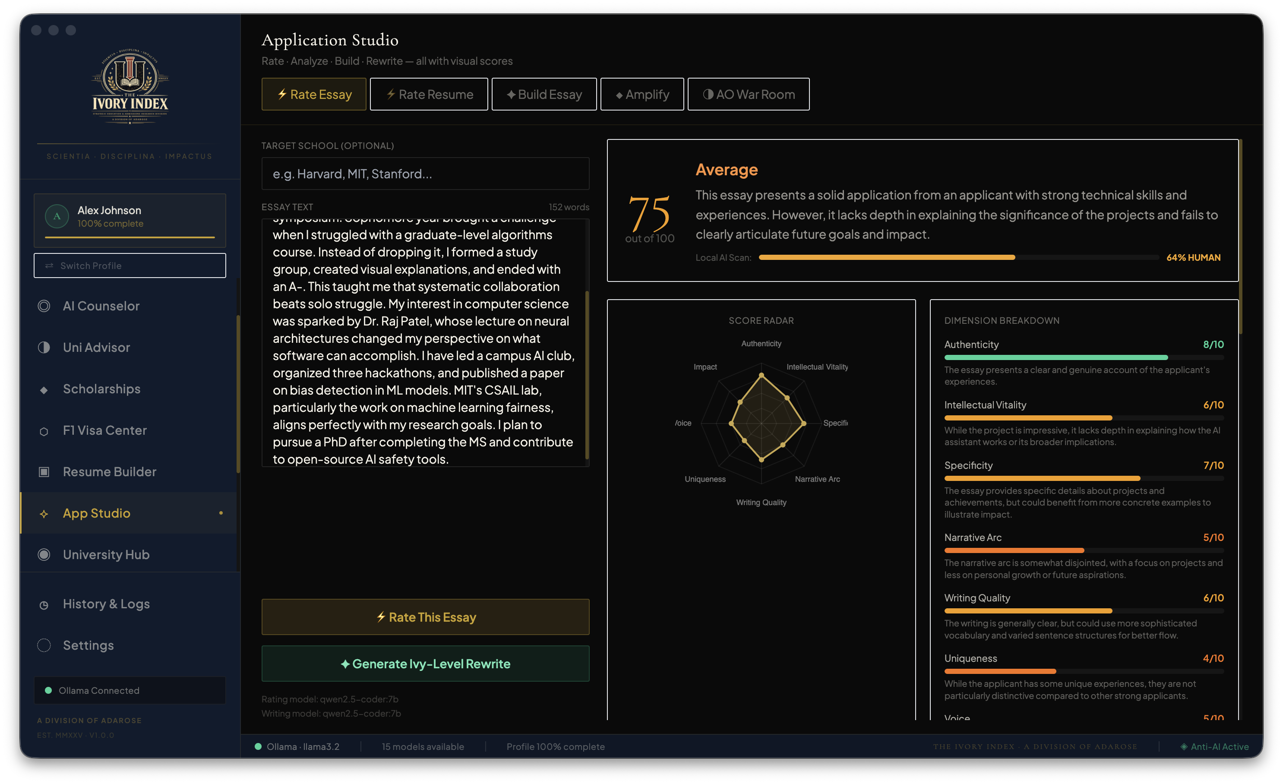Image resolution: width=1283 pixels, height=784 pixels.
Task: Click the Ollama Connected status box
Action: (x=130, y=690)
